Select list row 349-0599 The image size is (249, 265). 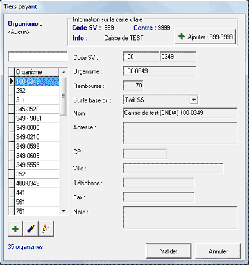coord(37,146)
